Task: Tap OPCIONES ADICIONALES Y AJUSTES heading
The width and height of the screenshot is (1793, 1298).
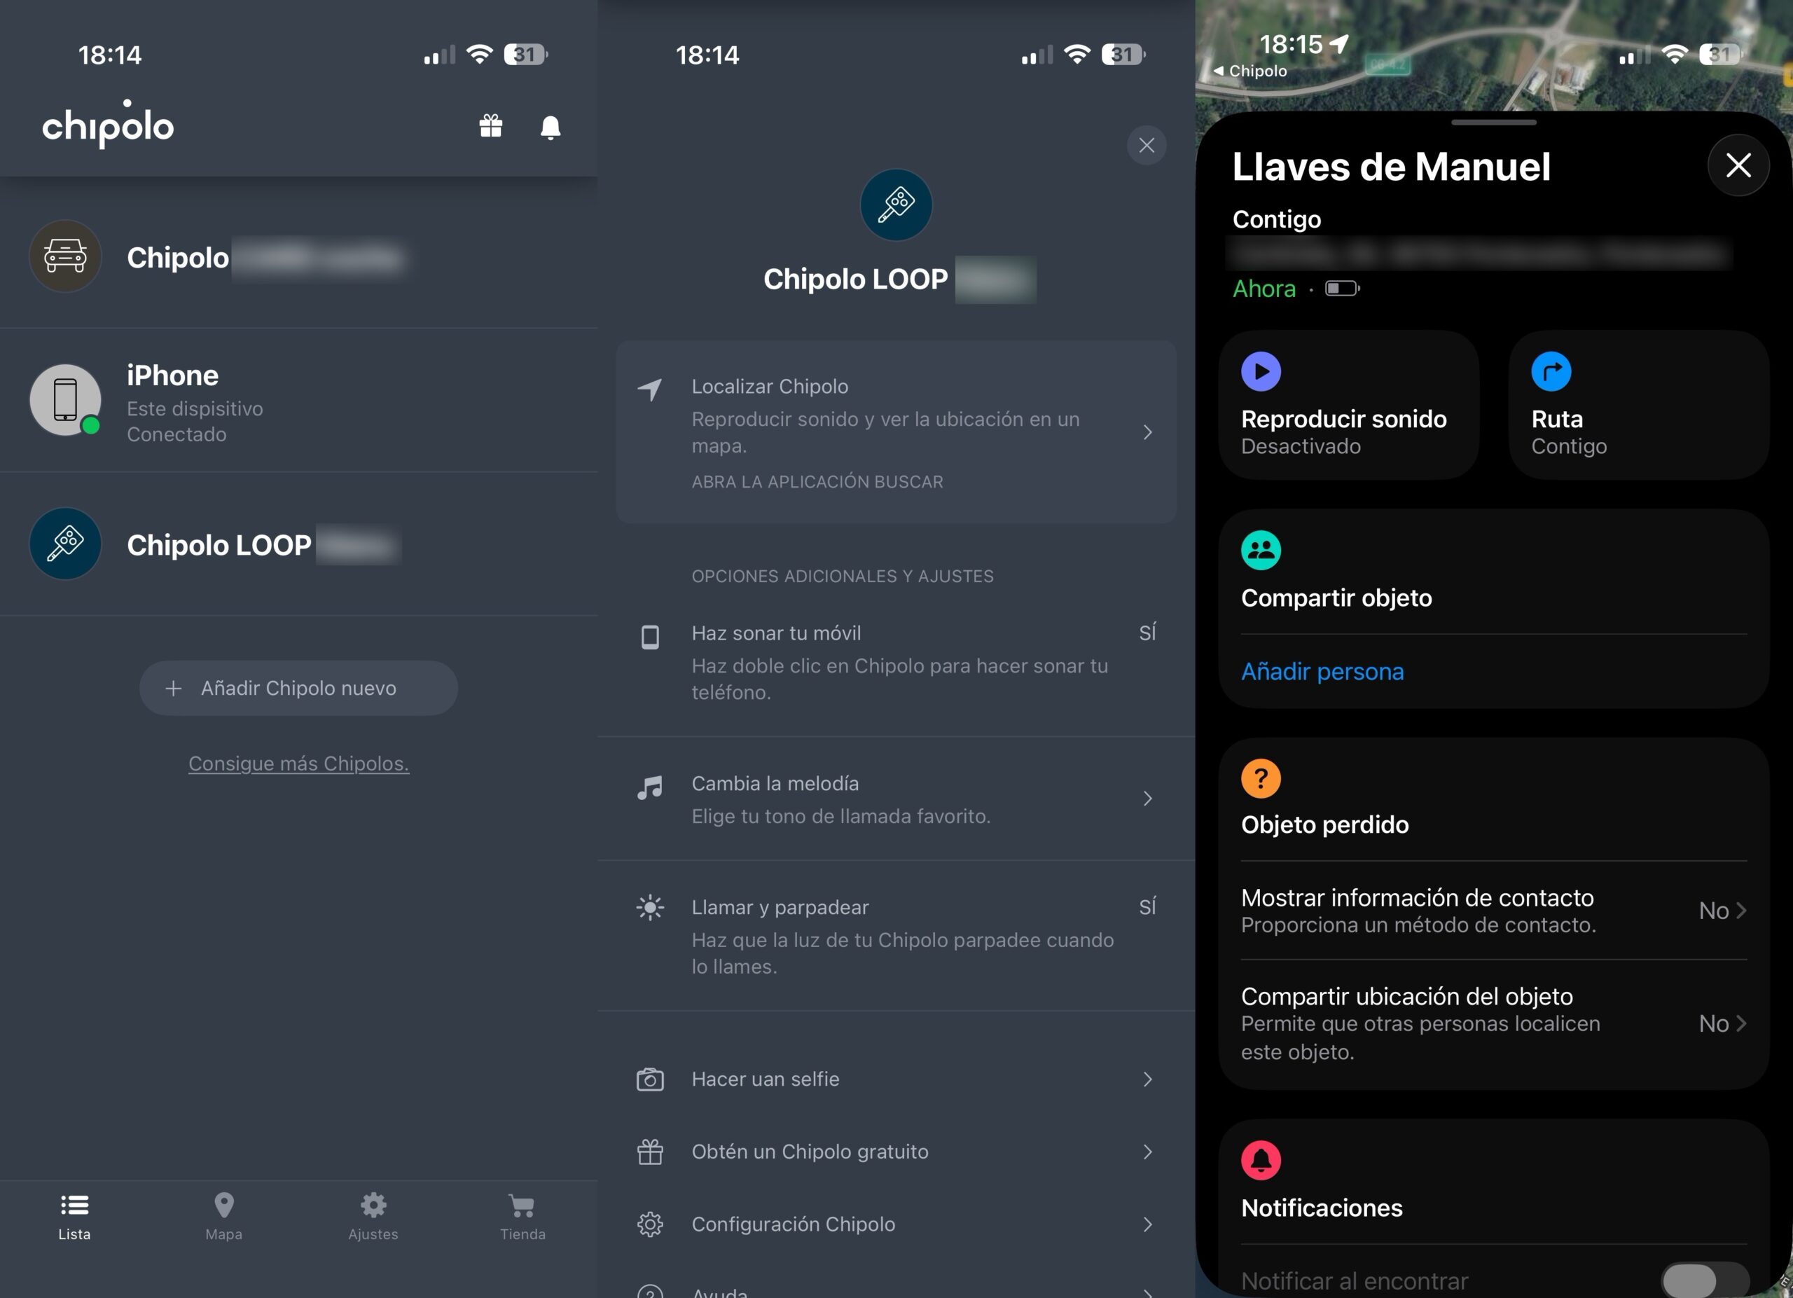Action: pos(843,576)
